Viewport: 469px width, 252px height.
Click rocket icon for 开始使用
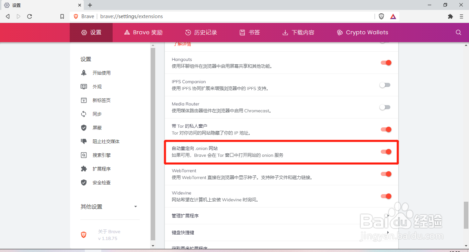point(84,73)
